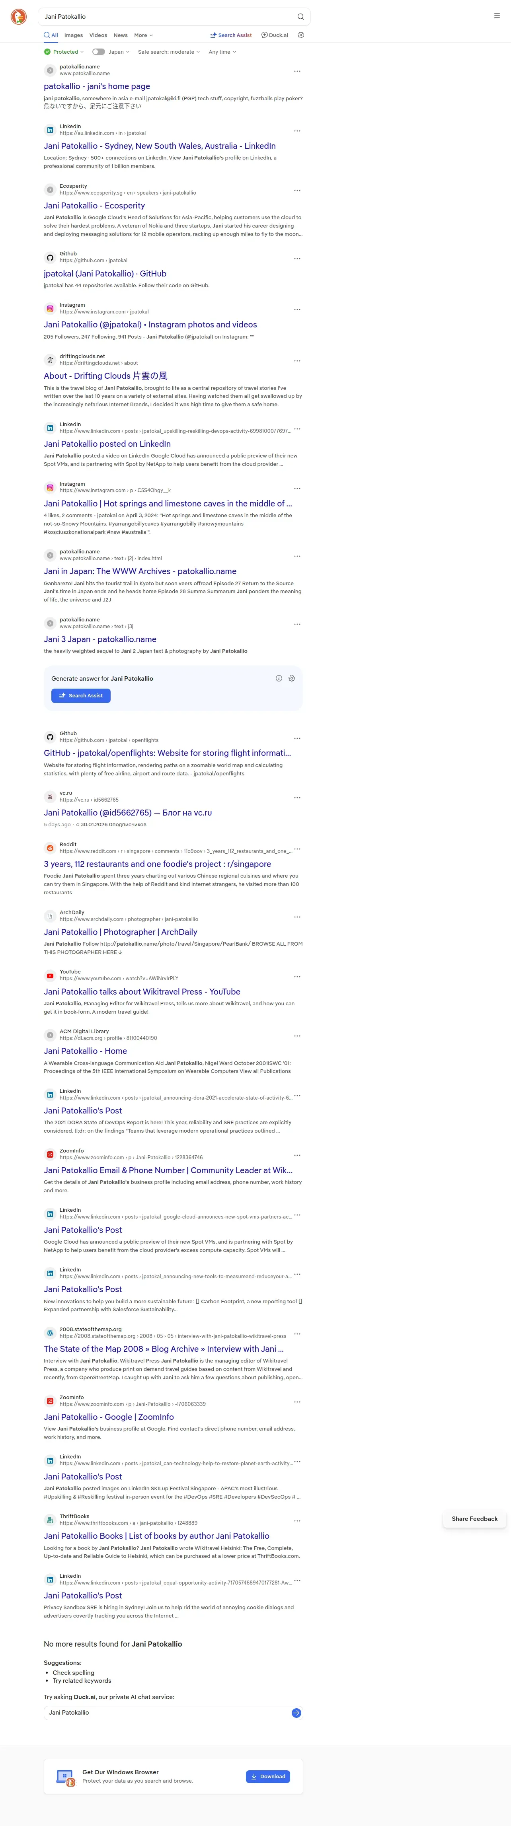511x1826 pixels.
Task: Open Jani Patokallio Books ThriftBooks link
Action: coord(157,1536)
